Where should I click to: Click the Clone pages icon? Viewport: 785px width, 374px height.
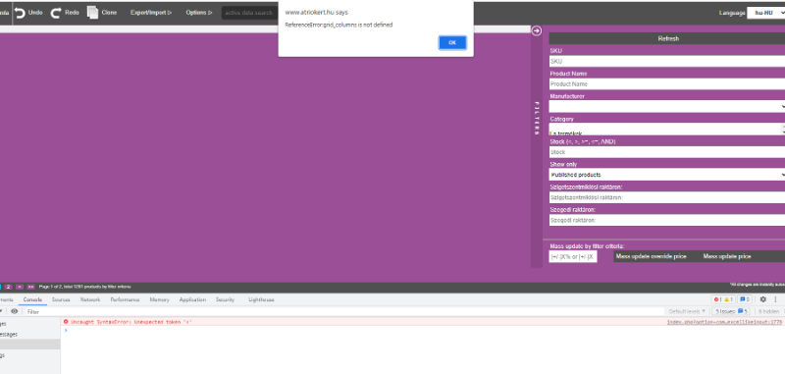click(92, 13)
